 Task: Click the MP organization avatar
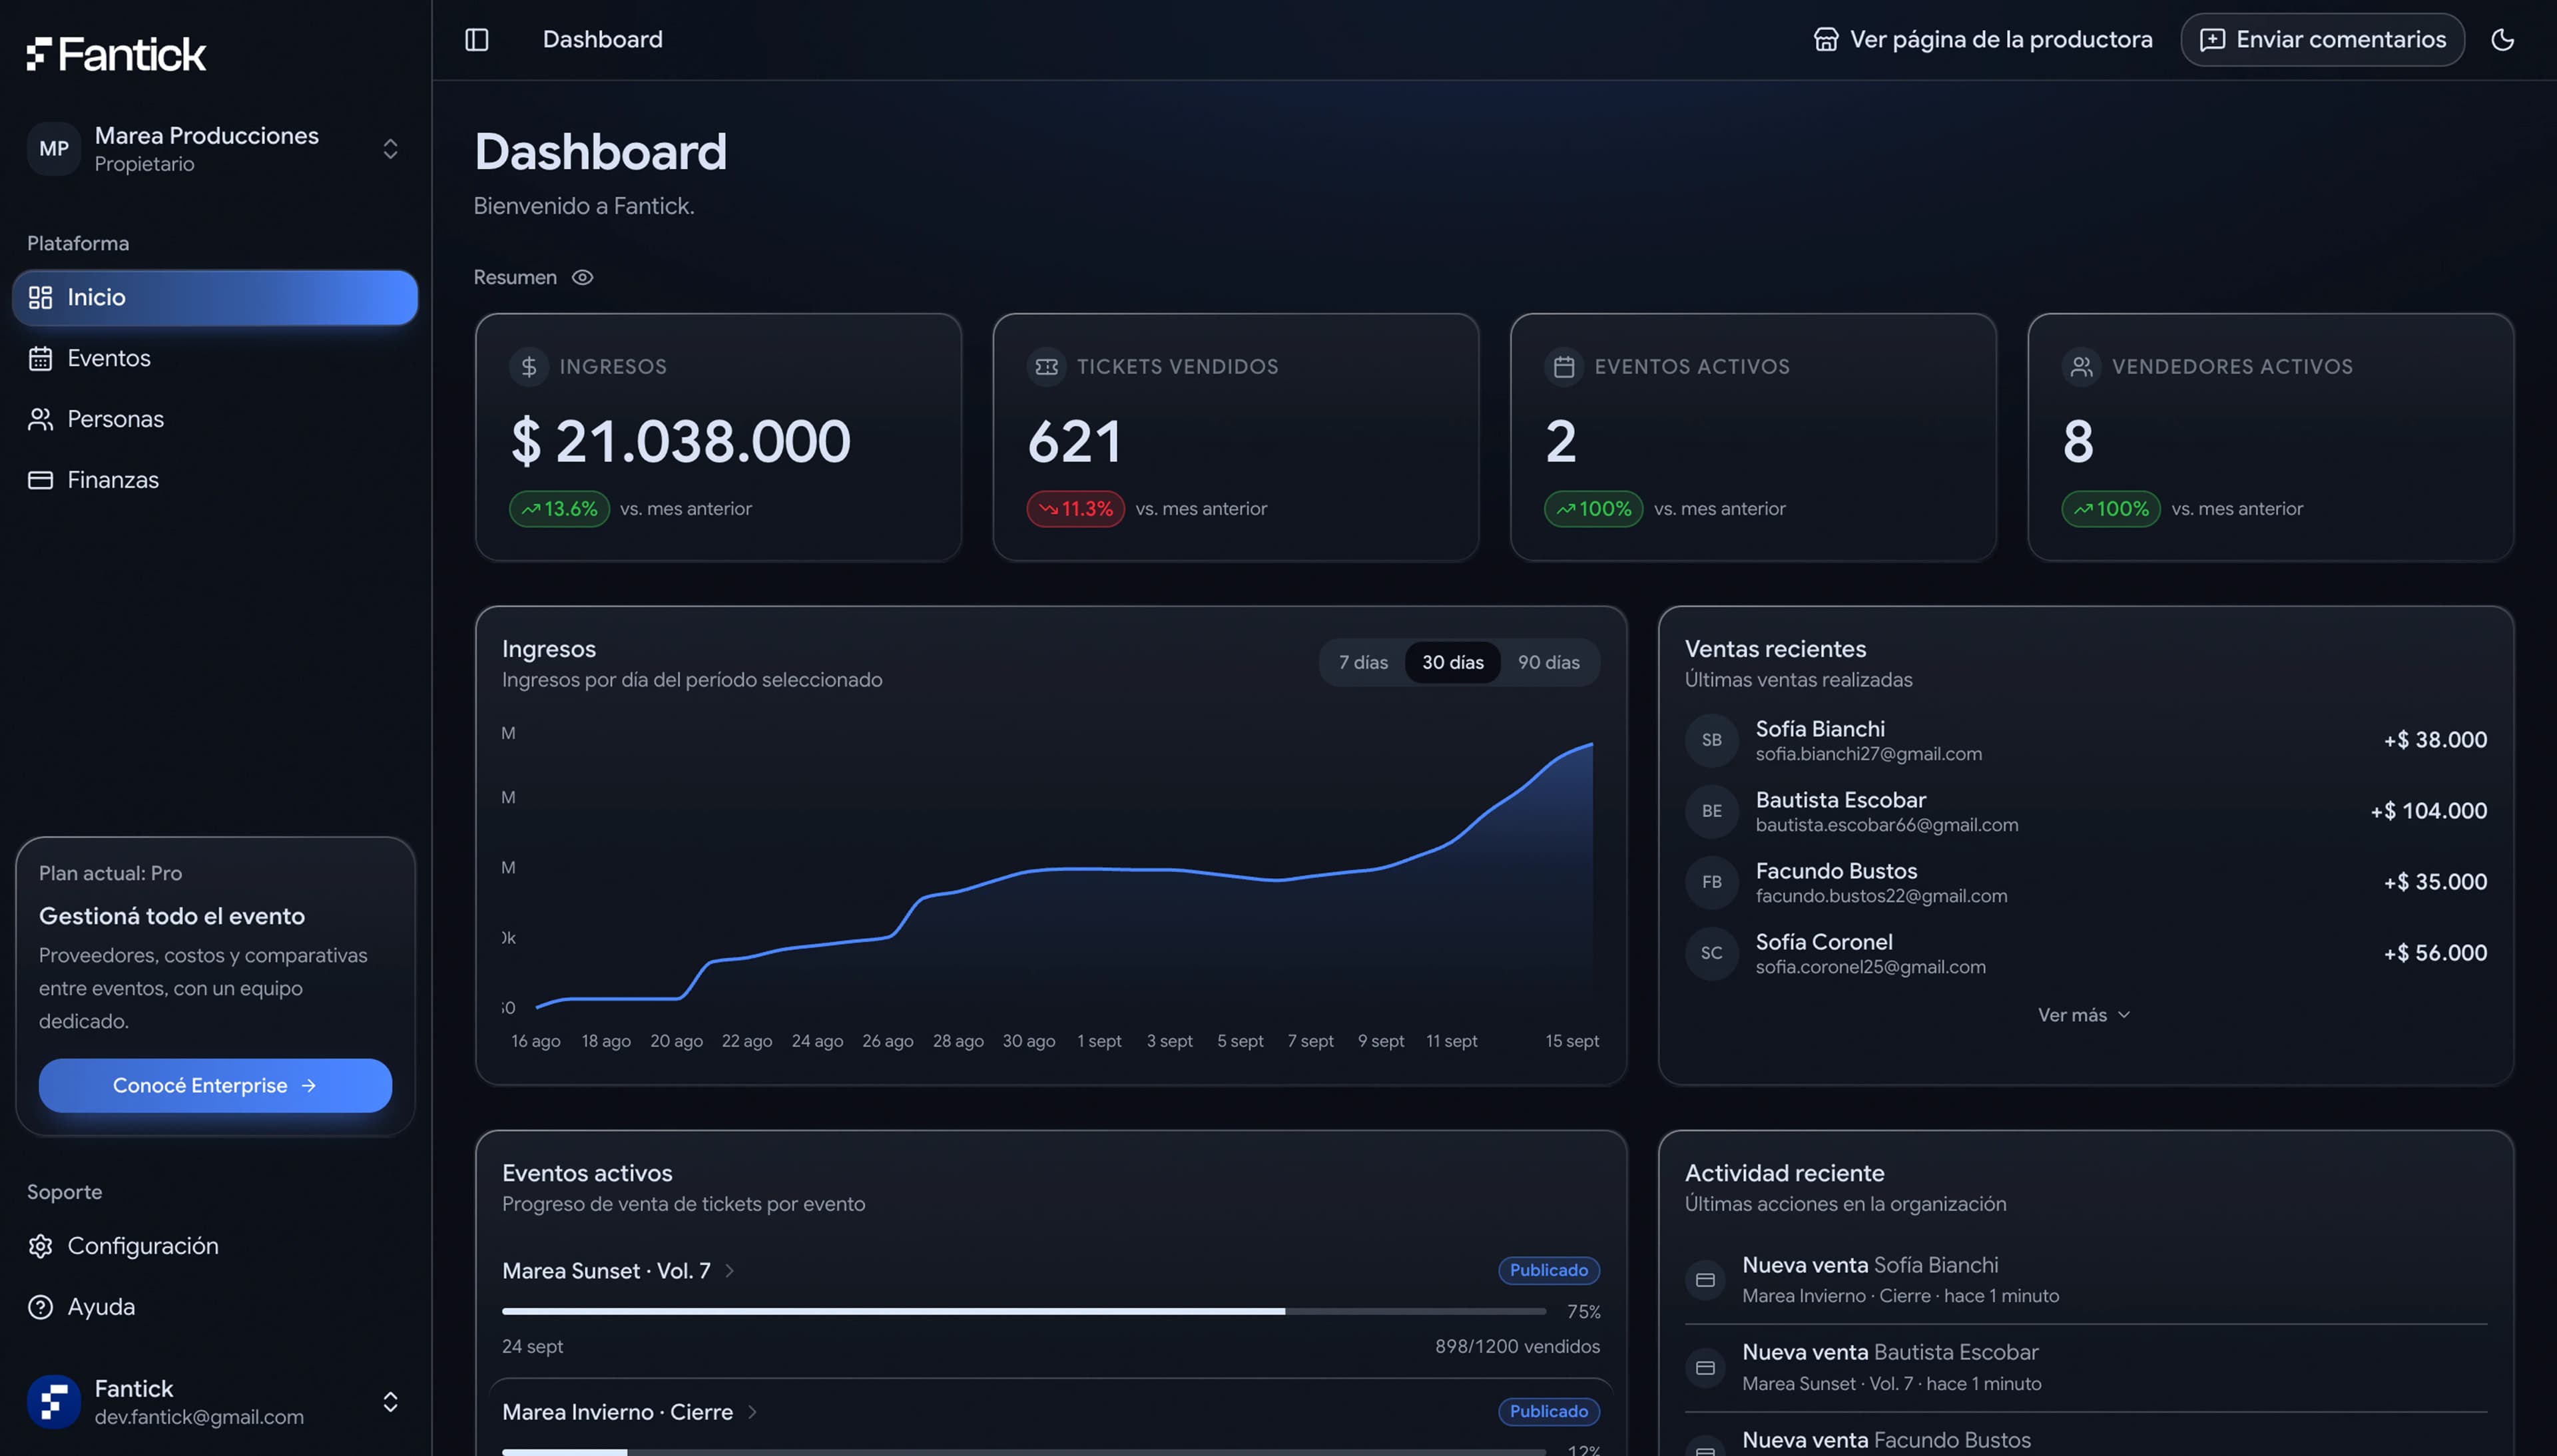[54, 149]
